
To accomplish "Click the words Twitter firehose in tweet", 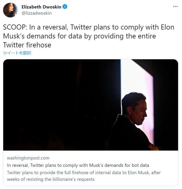I will click(27, 45).
